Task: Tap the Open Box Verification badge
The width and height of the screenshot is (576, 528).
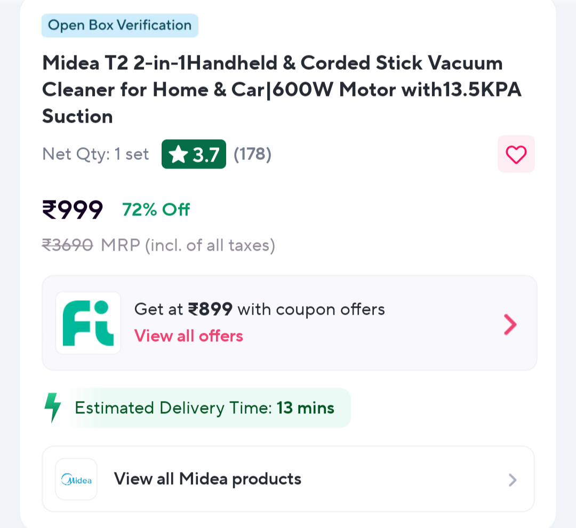Action: click(x=120, y=26)
